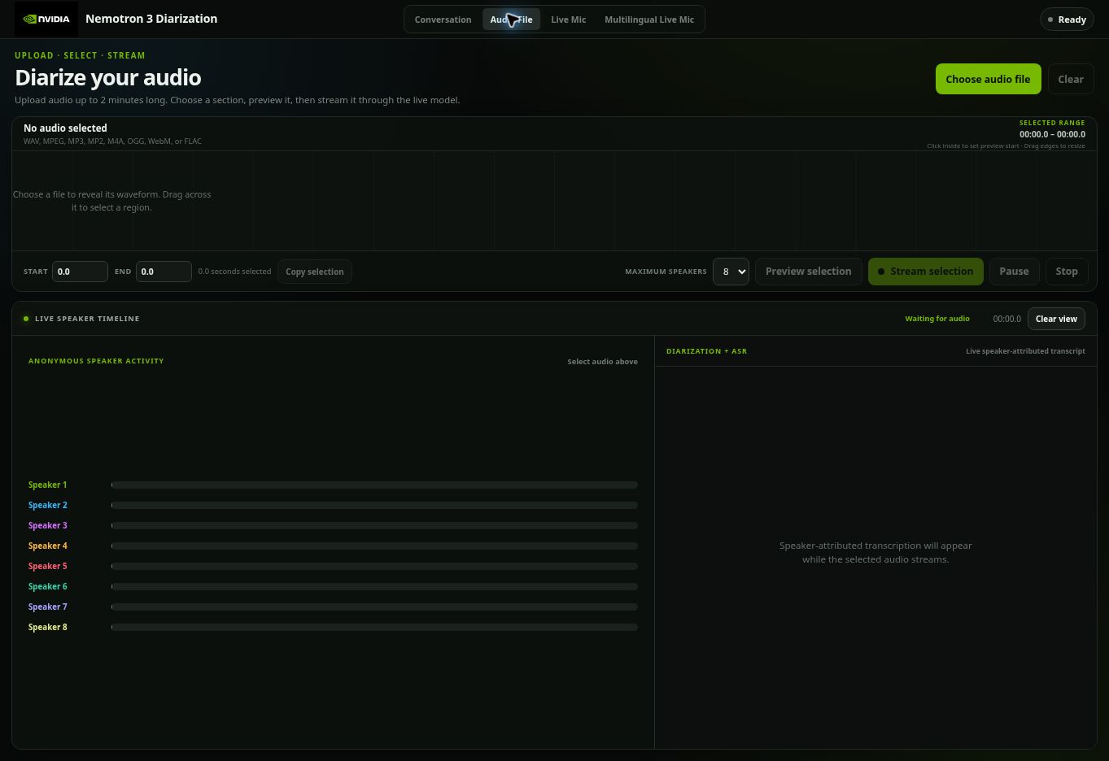The width and height of the screenshot is (1109, 761).
Task: Click the empty waveform area
Action: tap(554, 201)
